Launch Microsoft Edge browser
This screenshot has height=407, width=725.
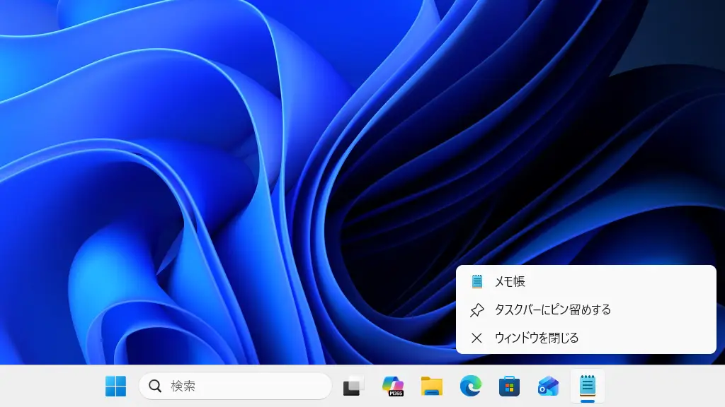[470, 386]
